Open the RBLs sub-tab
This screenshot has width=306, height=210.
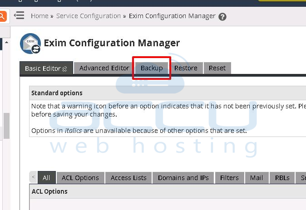282,178
